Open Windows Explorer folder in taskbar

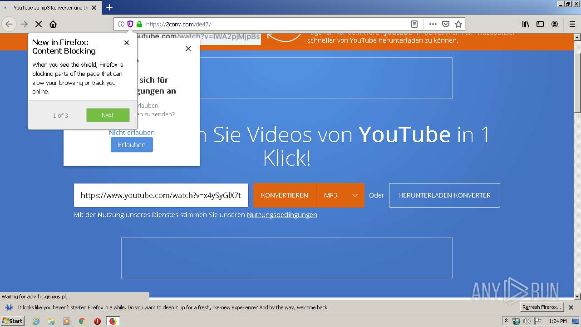click(51, 321)
